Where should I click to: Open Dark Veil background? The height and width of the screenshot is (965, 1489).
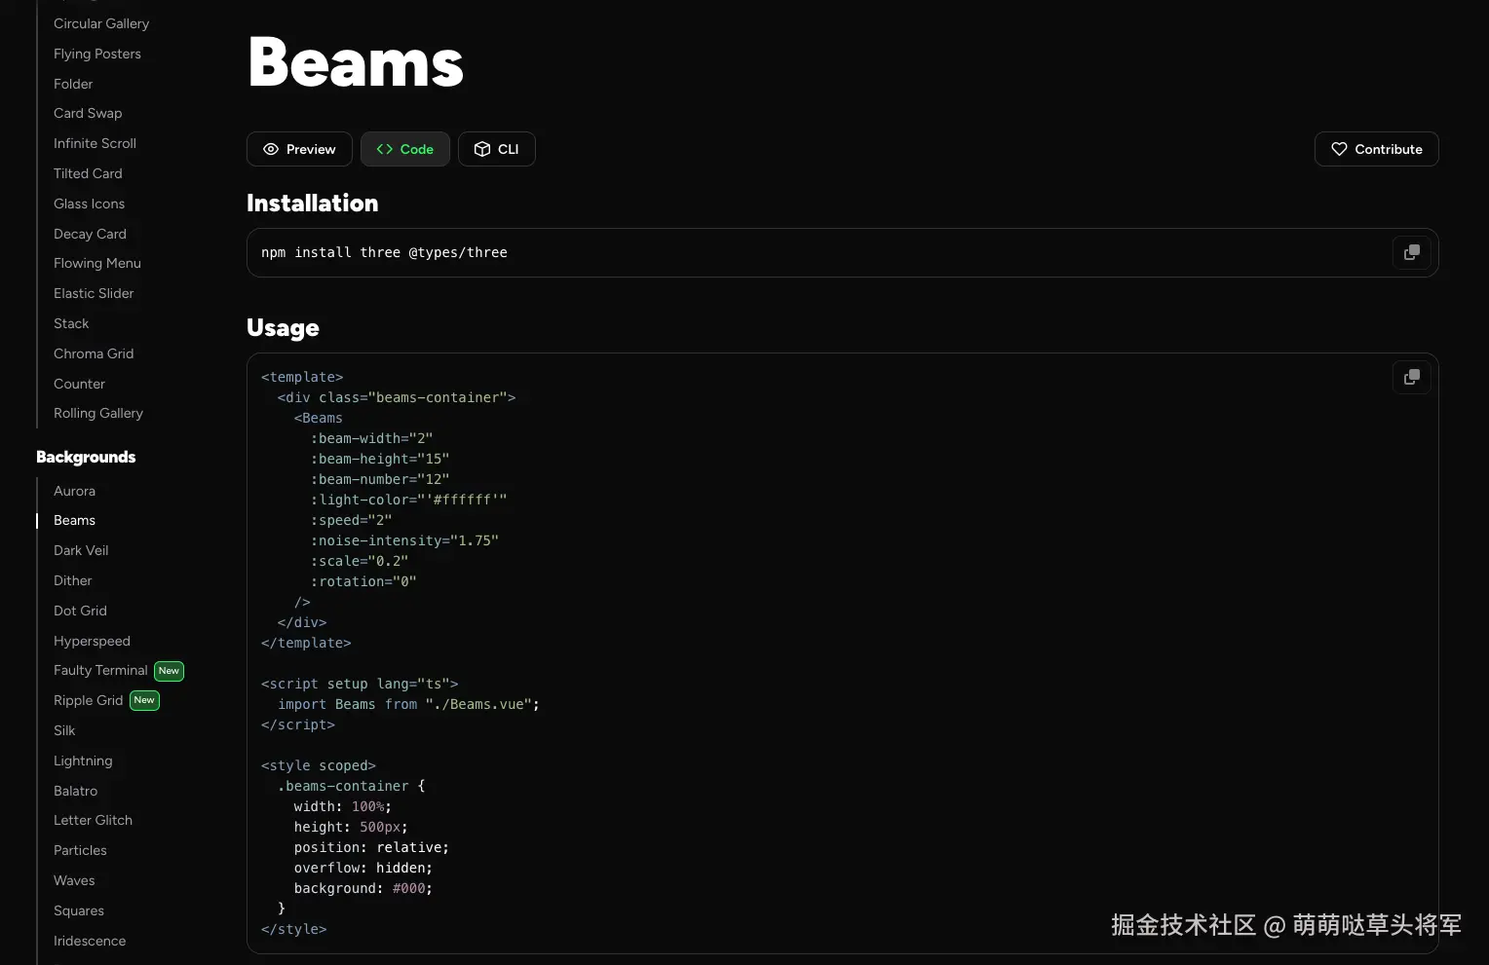tap(81, 550)
